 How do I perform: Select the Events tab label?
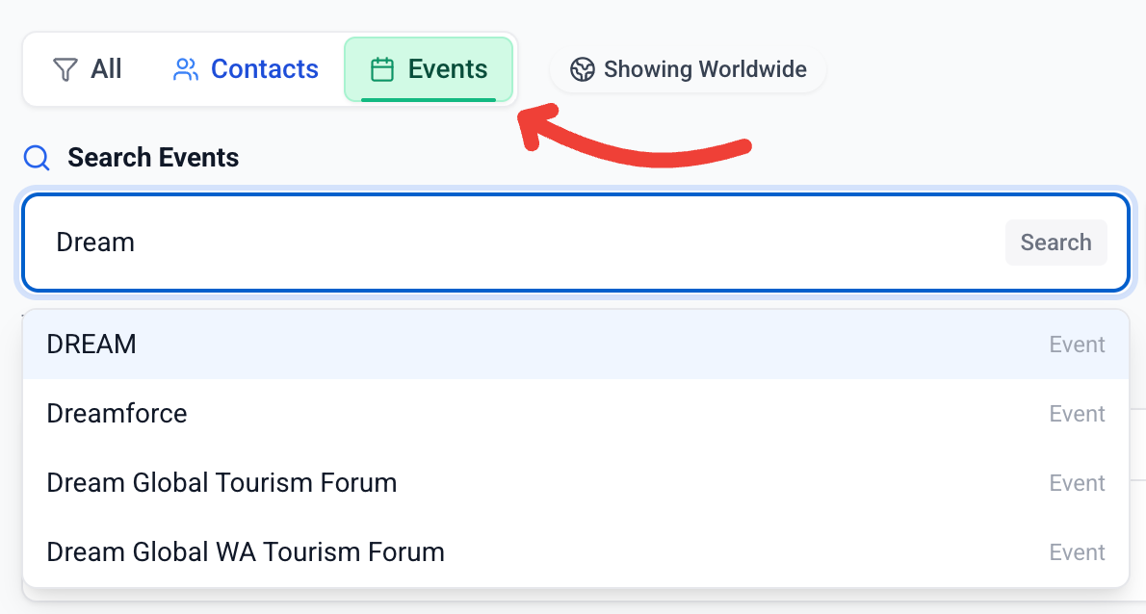(x=447, y=69)
